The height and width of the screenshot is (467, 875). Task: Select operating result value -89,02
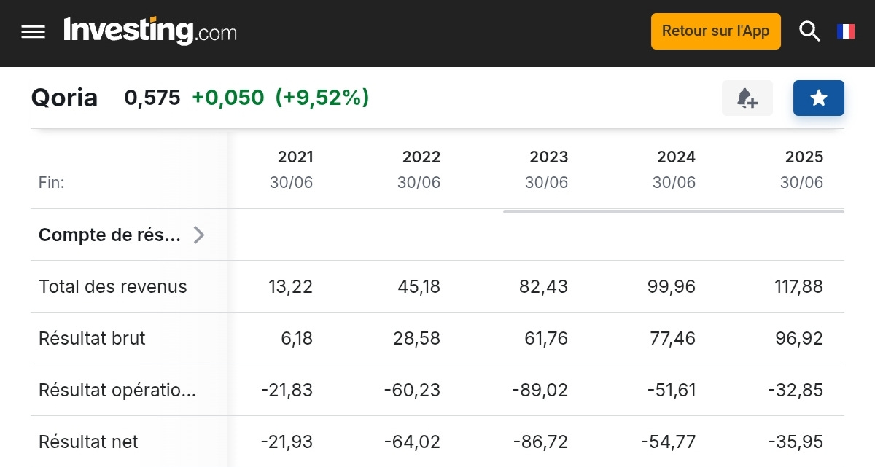[540, 391]
